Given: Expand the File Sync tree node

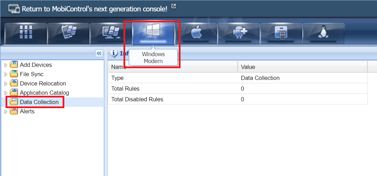Looking at the screenshot, I should tap(6, 74).
